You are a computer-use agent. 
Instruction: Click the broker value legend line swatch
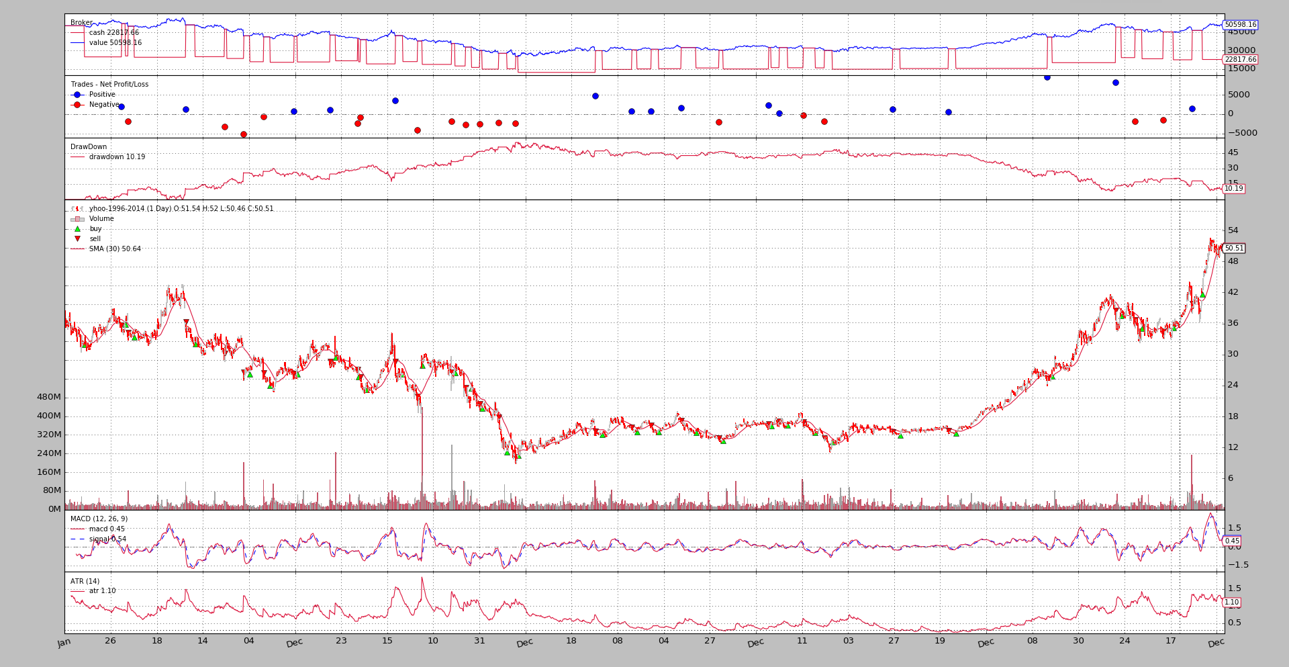pyautogui.click(x=77, y=43)
